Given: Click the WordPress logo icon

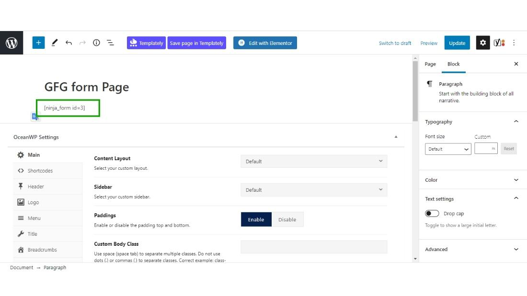Looking at the screenshot, I should tap(11, 43).
